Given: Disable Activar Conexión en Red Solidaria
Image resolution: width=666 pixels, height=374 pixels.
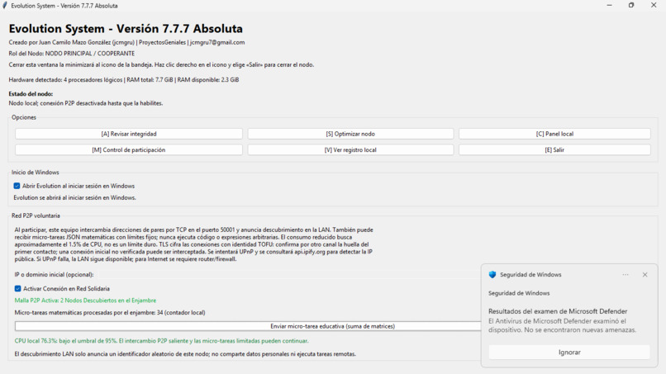Looking at the screenshot, I should [18, 289].
